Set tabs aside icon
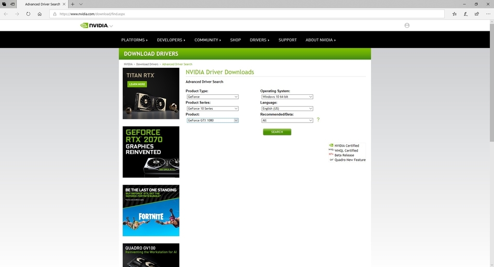The height and width of the screenshot is (267, 494). pyautogui.click(x=12, y=4)
